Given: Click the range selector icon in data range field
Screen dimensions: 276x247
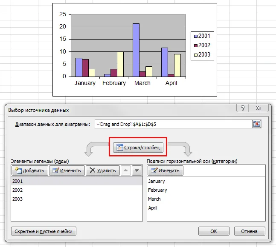Looking at the screenshot, I should click(x=256, y=124).
